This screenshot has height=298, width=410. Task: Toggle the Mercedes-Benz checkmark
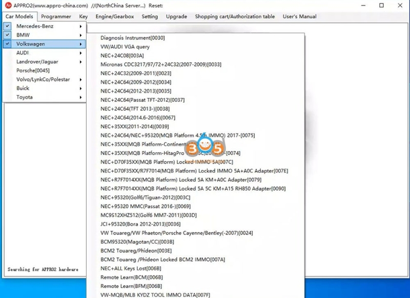click(8, 26)
